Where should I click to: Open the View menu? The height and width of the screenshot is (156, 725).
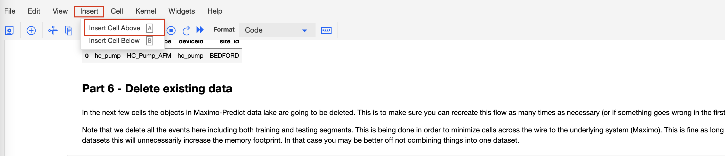[x=60, y=11]
